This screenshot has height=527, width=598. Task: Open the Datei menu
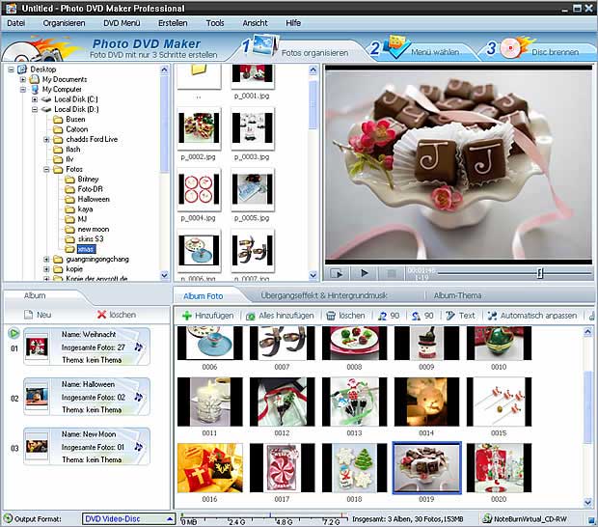point(16,23)
